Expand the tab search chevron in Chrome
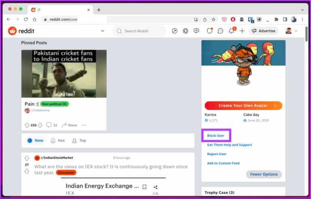The width and height of the screenshot is (311, 199). [302, 10]
